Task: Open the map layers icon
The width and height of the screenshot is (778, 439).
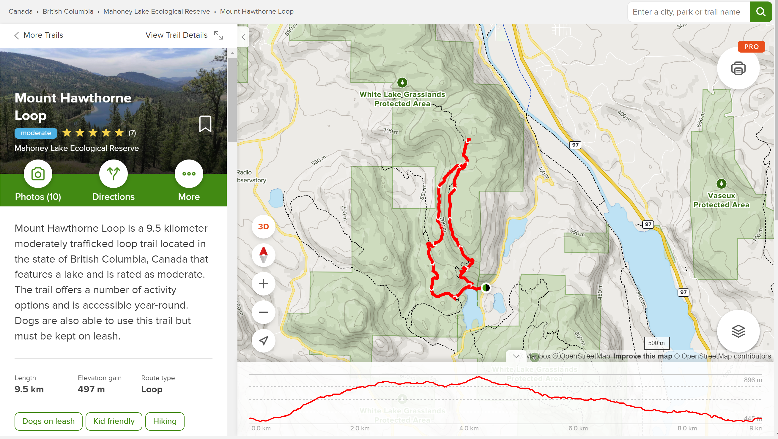Action: (x=738, y=331)
